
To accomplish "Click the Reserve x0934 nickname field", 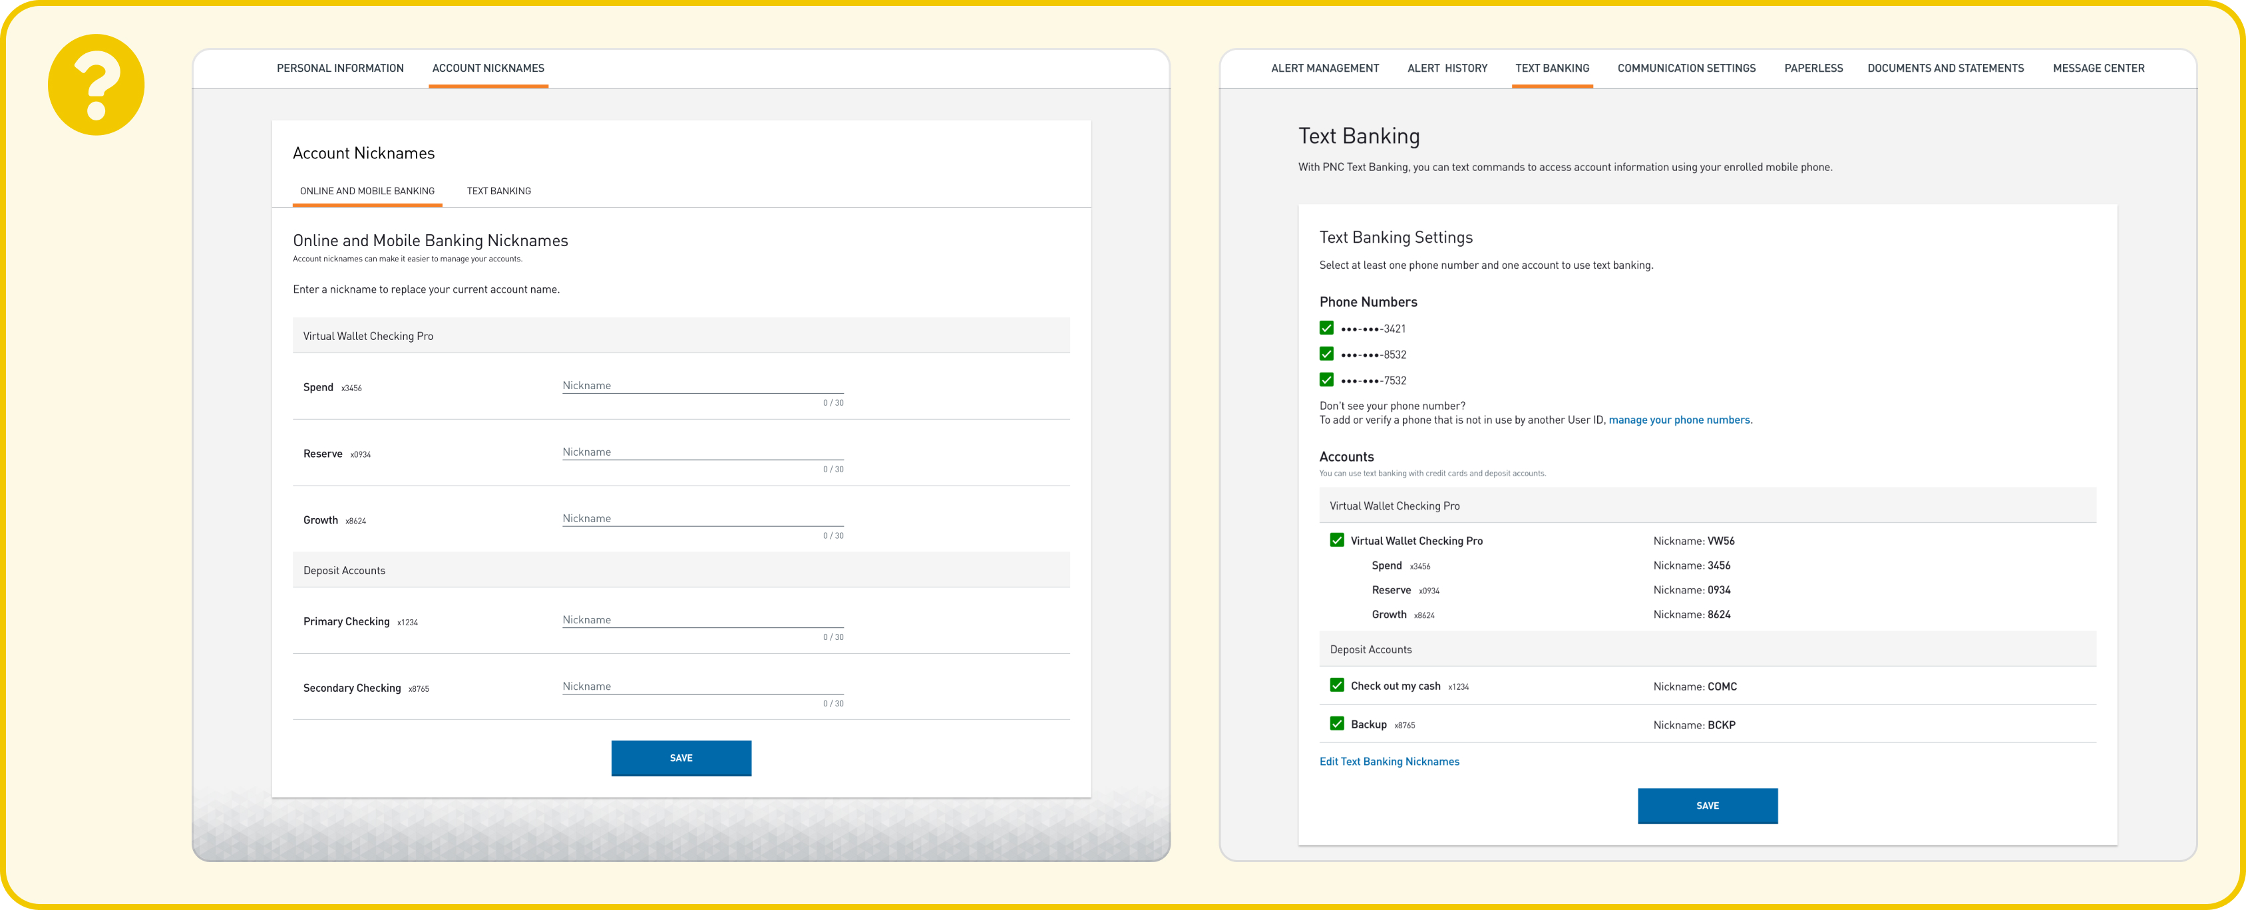I will [703, 452].
